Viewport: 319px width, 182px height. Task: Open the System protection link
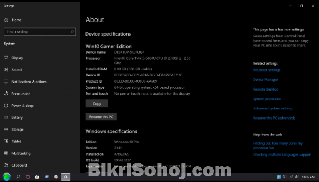click(267, 99)
